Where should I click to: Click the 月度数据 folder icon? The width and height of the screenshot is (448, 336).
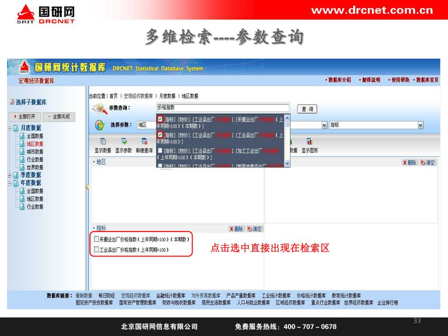[16, 128]
